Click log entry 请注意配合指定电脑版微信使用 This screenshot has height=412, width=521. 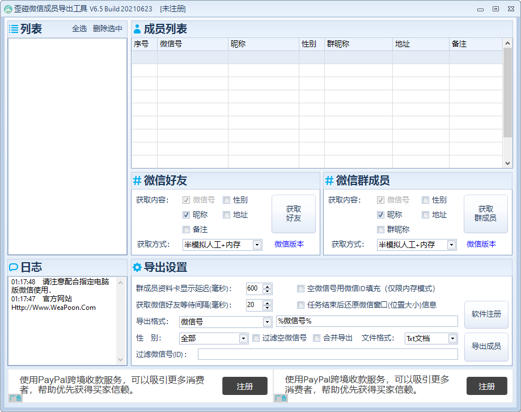pyautogui.click(x=60, y=285)
